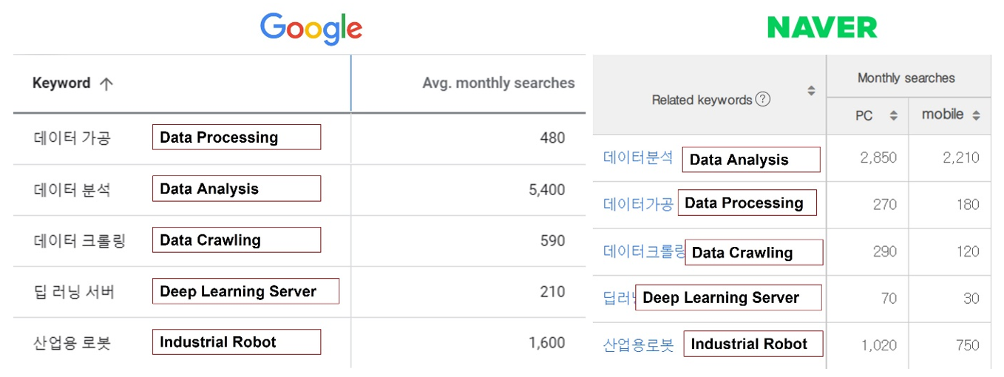Select the 딥 러닝 서버 Google keyword

[74, 292]
